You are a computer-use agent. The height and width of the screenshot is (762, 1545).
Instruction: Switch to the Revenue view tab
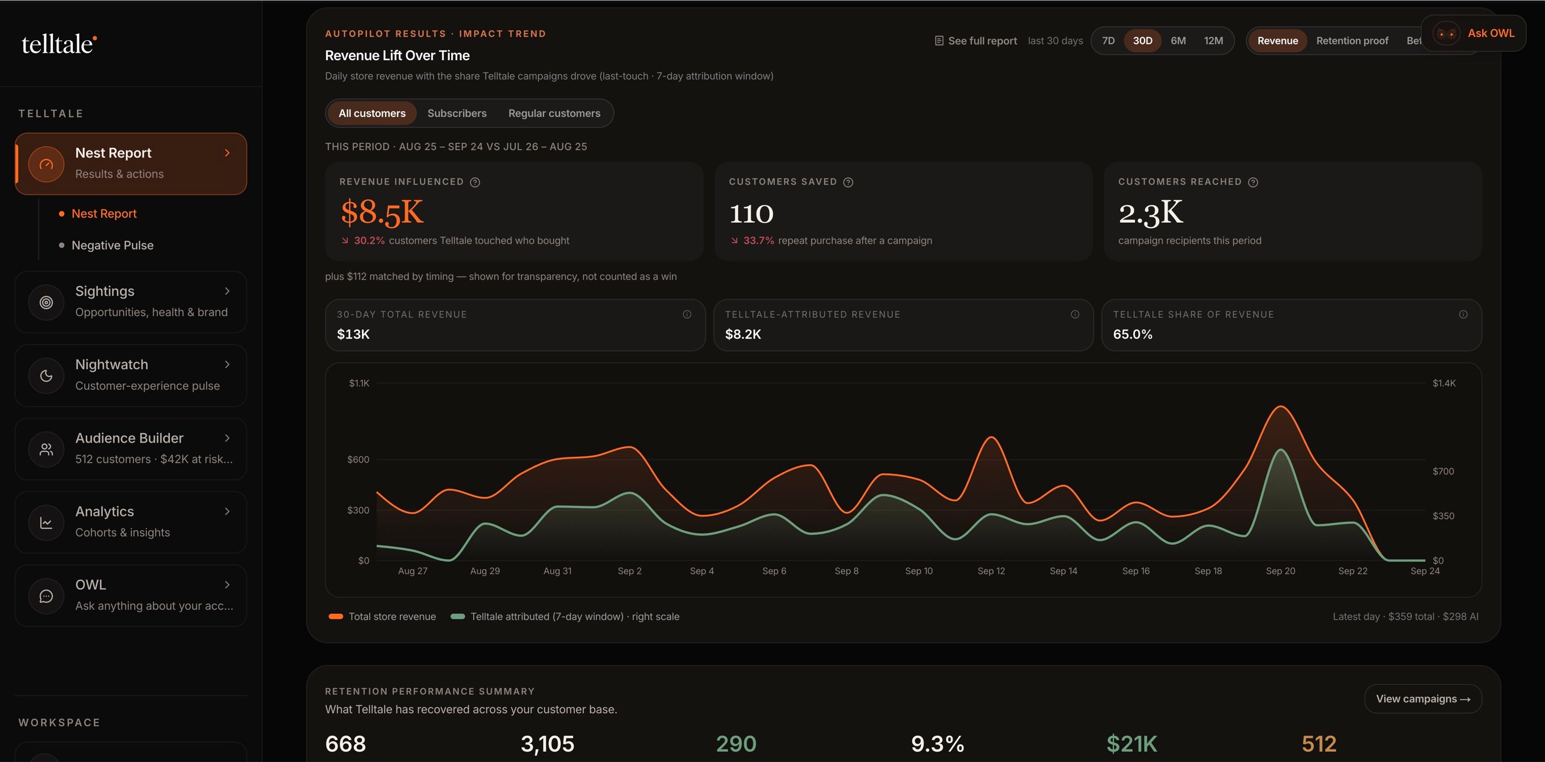pyautogui.click(x=1277, y=41)
